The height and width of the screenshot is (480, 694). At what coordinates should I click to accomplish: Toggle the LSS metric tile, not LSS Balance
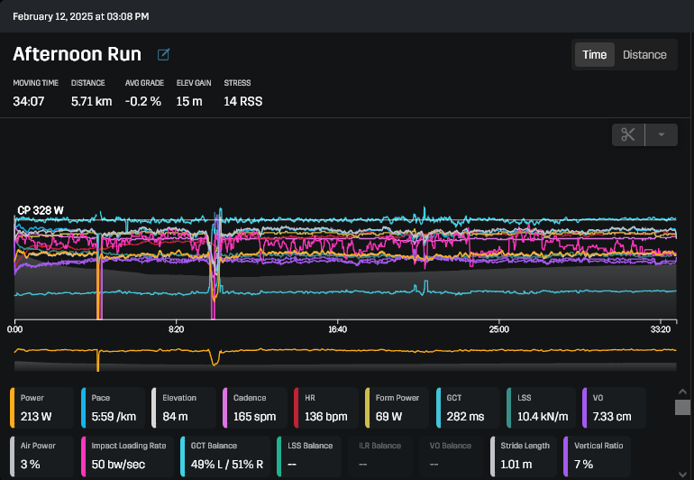tap(541, 408)
